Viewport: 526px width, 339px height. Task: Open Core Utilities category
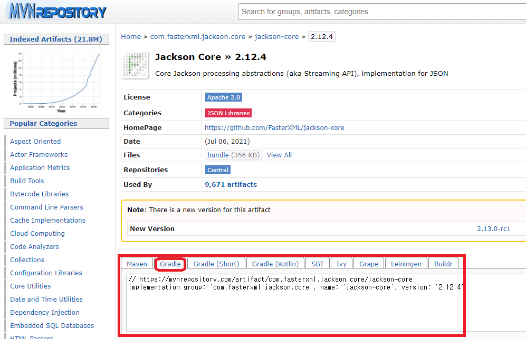tap(31, 286)
